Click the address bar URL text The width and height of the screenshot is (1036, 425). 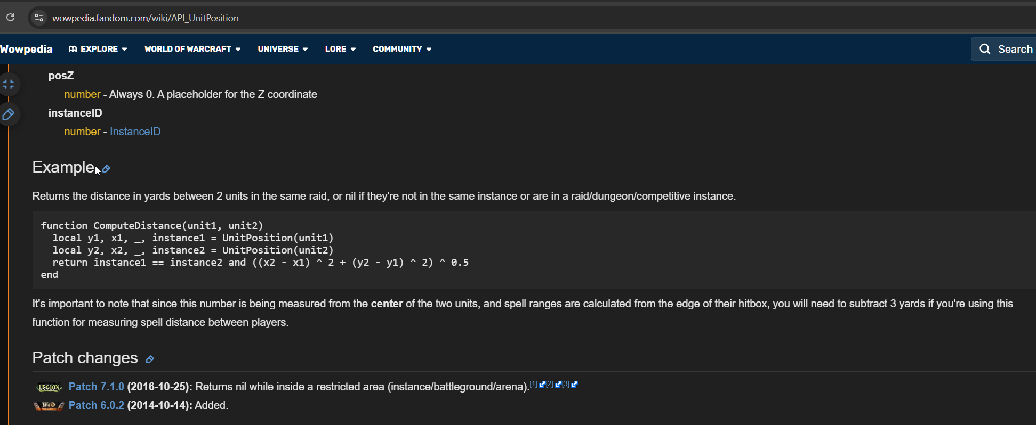pos(145,18)
